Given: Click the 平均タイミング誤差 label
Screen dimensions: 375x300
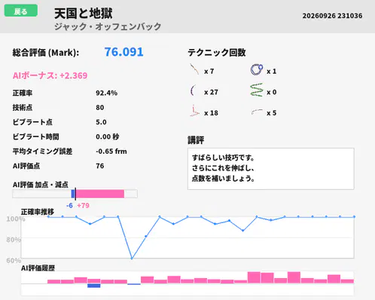Looking at the screenshot, I should (x=42, y=152).
